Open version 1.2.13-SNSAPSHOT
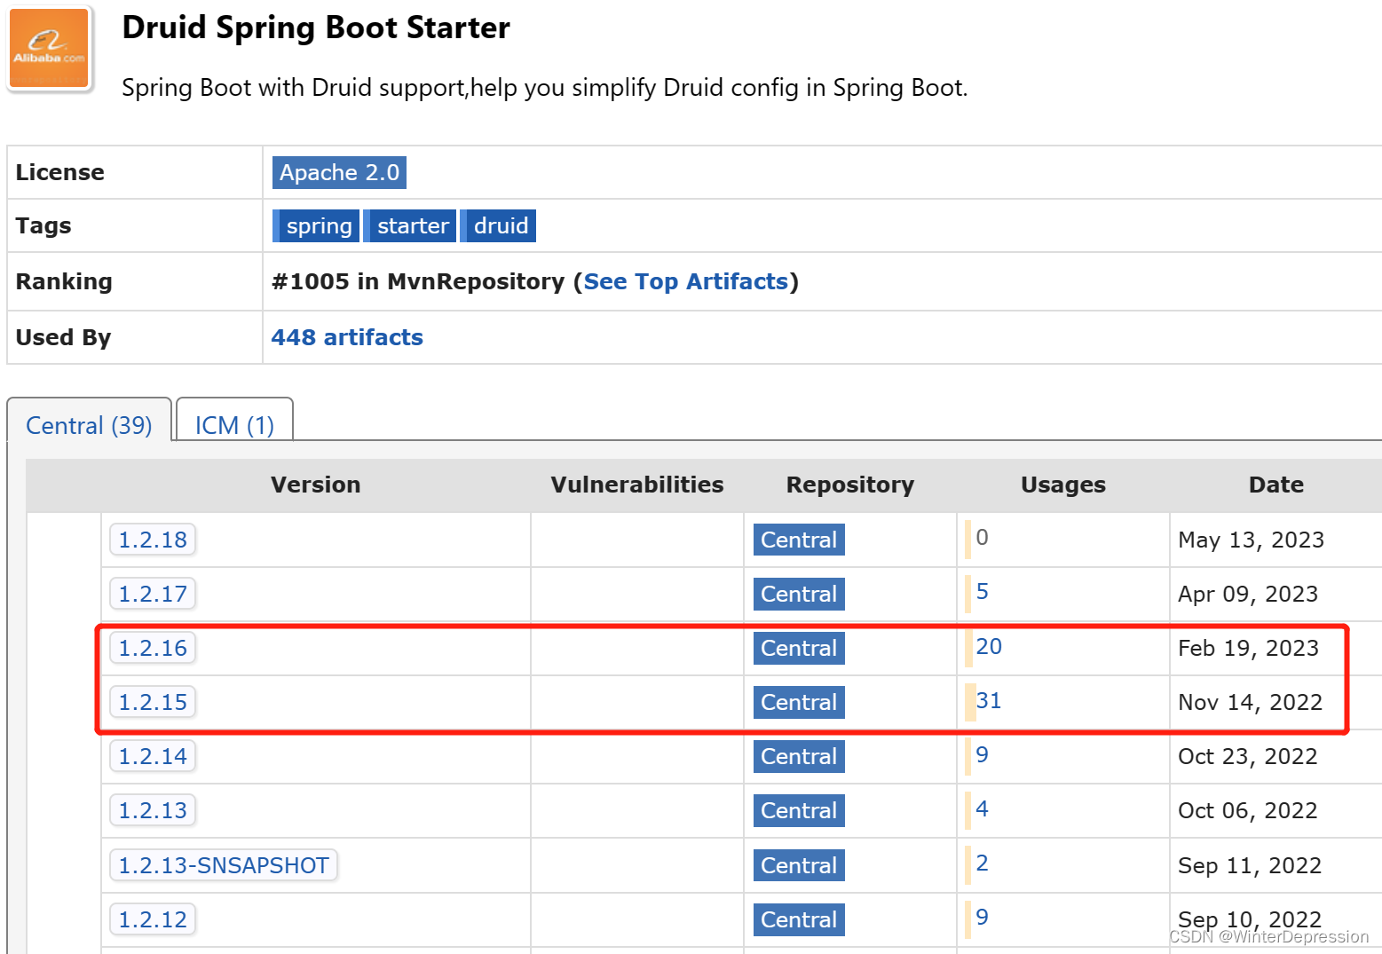The image size is (1382, 954). pos(224,865)
